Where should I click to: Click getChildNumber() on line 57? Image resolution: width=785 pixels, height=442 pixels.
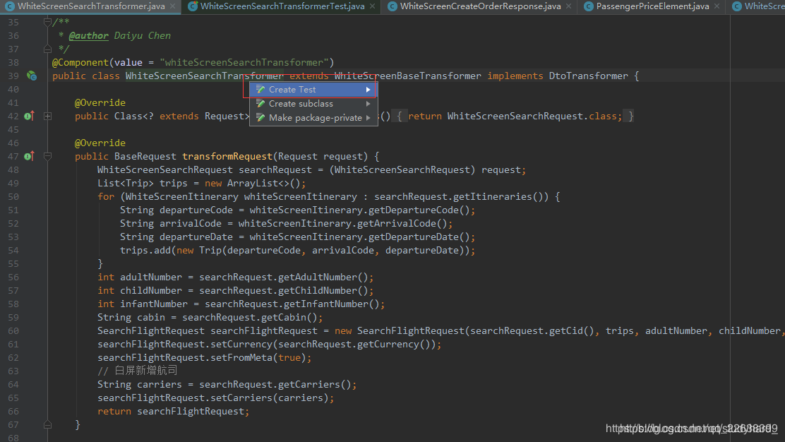[323, 290]
